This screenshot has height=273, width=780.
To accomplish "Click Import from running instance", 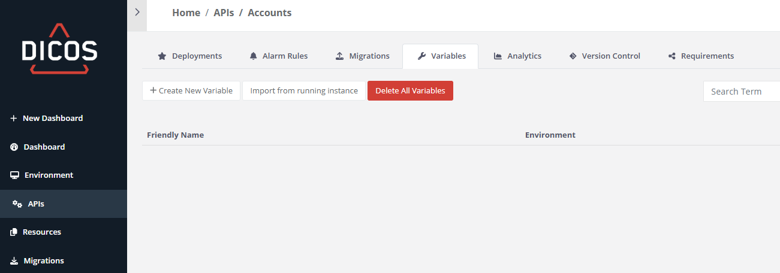I will coord(304,91).
